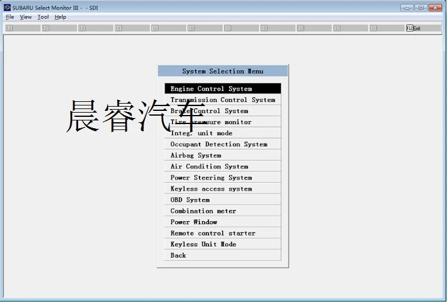
Task: Click the F5 function key button
Action: point(168,28)
